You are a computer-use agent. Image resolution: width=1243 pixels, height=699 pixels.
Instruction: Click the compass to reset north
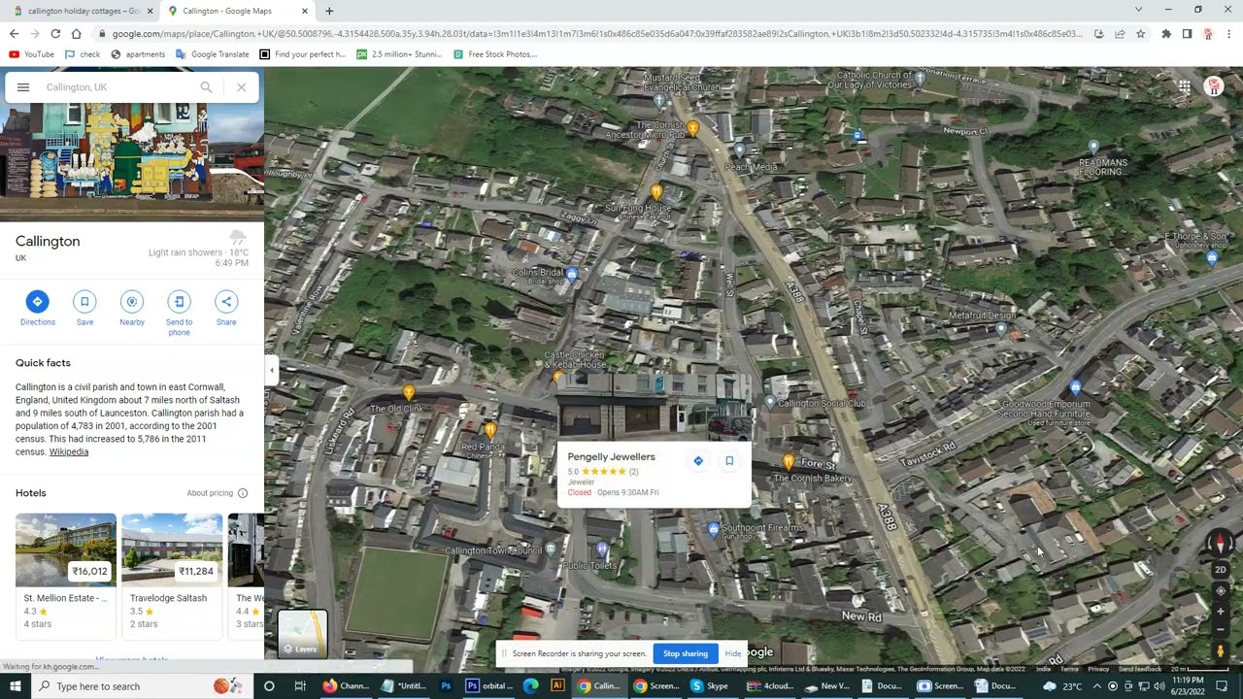[x=1221, y=544]
